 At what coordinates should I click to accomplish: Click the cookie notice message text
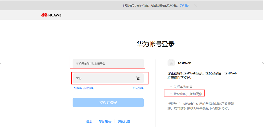pos(150,6)
